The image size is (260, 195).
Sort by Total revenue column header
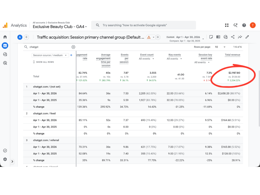coord(233,55)
